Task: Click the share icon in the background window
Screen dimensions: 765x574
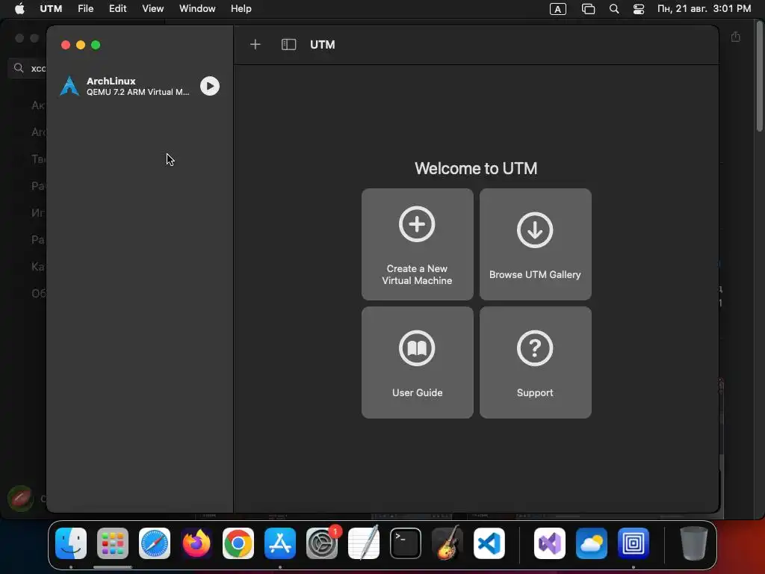Action: pos(736,37)
